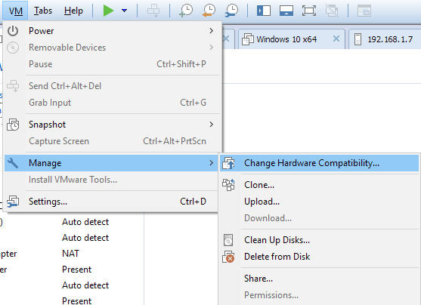Click the Windows 10 x64 tab icon
Viewport: 421px width, 305px height.
(248, 39)
